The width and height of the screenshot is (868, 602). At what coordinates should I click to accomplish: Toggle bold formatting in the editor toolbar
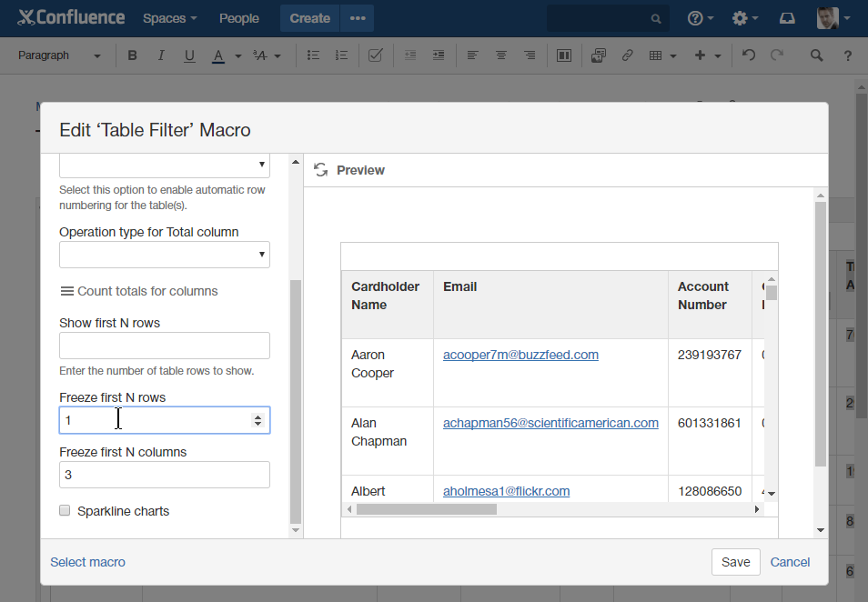(x=132, y=55)
